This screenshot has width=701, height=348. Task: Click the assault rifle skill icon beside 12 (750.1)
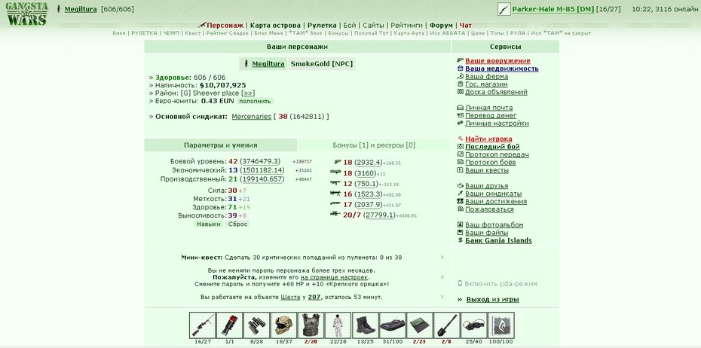click(335, 183)
